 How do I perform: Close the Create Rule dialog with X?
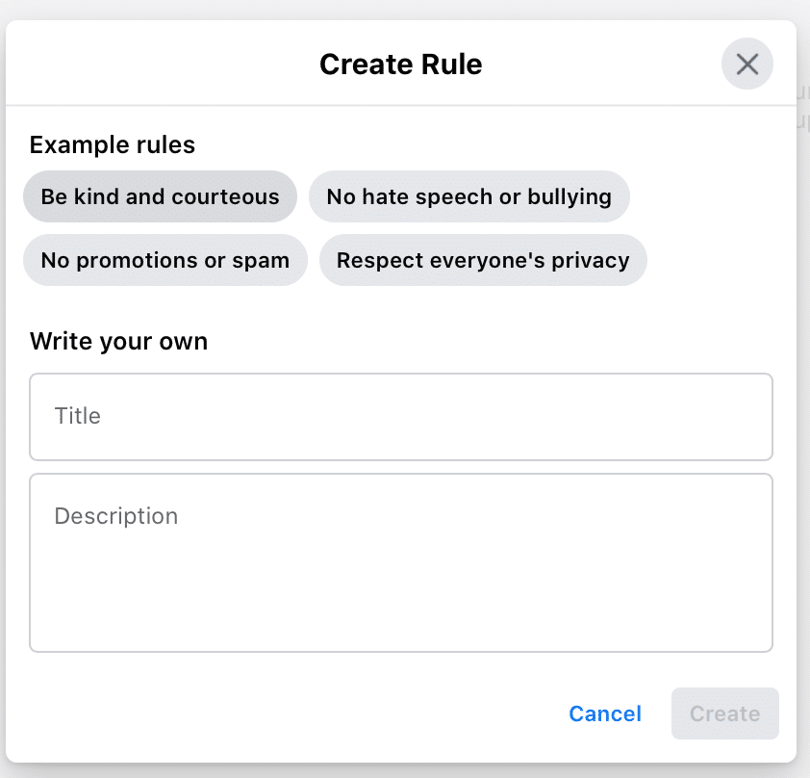(747, 65)
